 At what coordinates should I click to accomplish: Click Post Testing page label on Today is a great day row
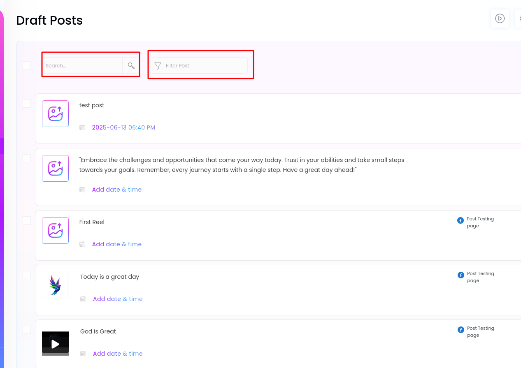coord(481,277)
